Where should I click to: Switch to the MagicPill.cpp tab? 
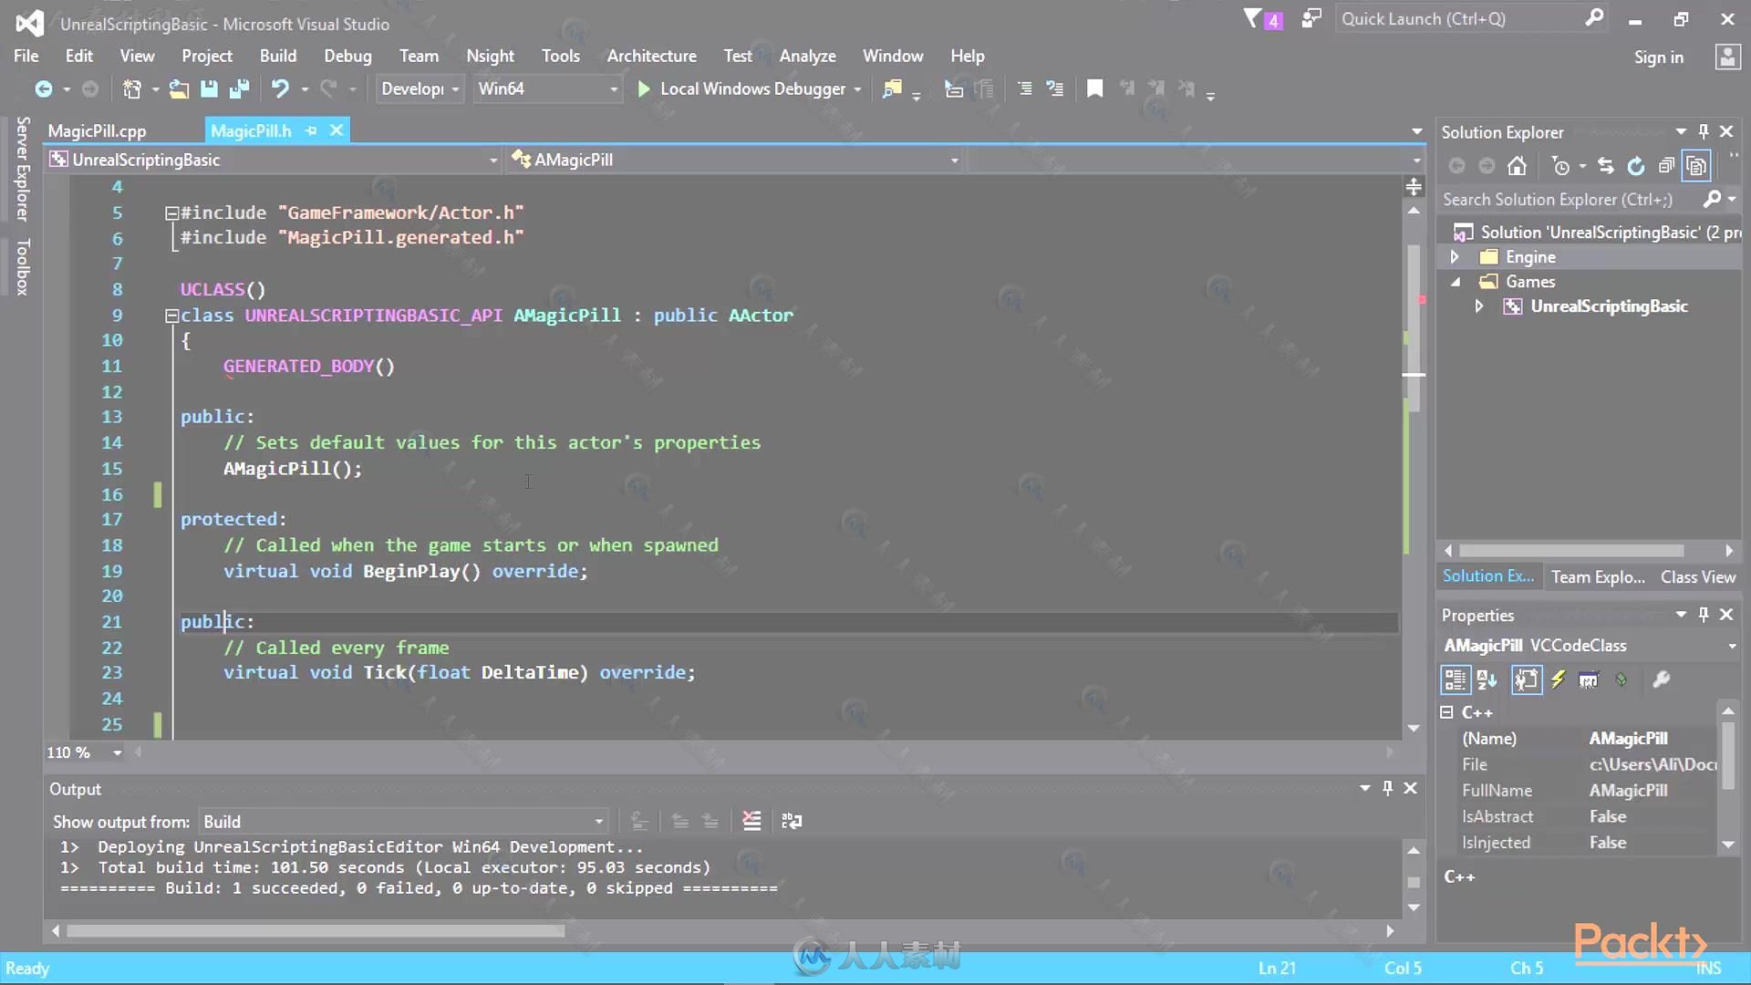point(97,130)
